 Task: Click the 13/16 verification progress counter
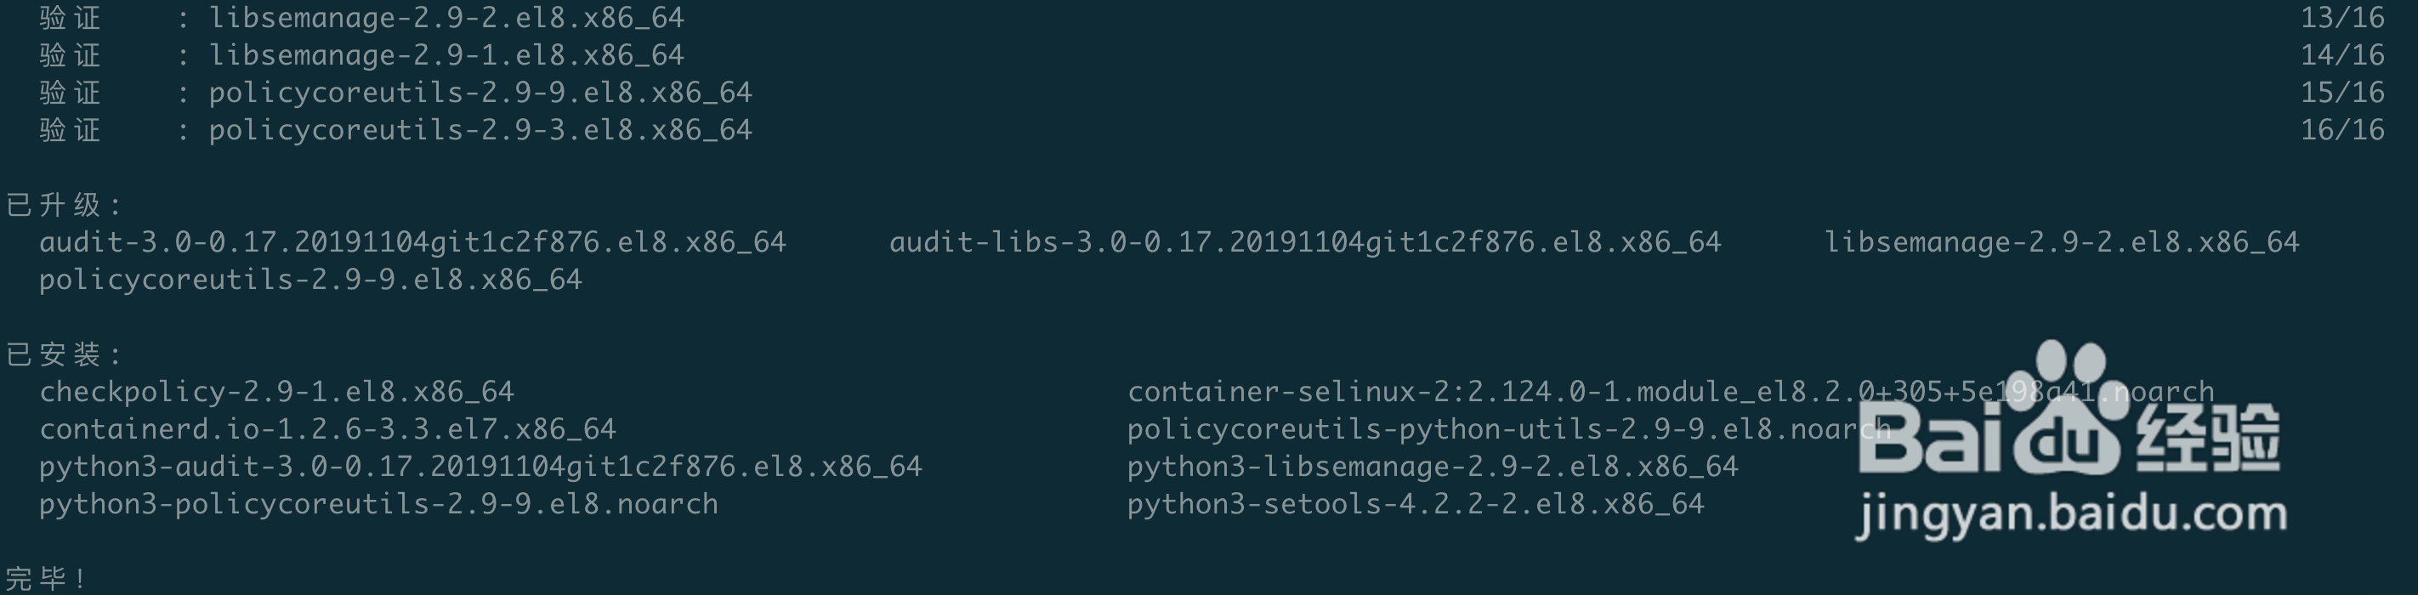[2343, 18]
